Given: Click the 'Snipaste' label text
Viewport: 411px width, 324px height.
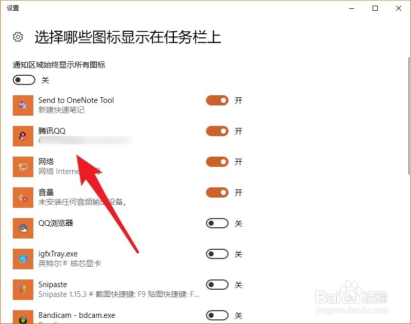Looking at the screenshot, I should [53, 285].
